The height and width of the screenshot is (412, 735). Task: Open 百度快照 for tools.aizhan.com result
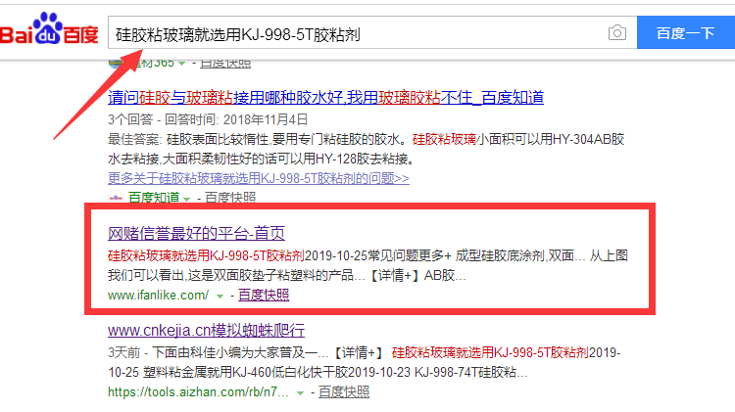[344, 391]
